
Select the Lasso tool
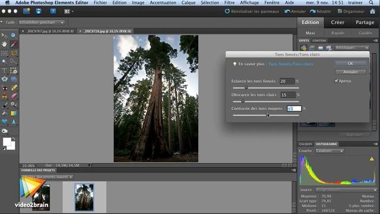pos(14,53)
